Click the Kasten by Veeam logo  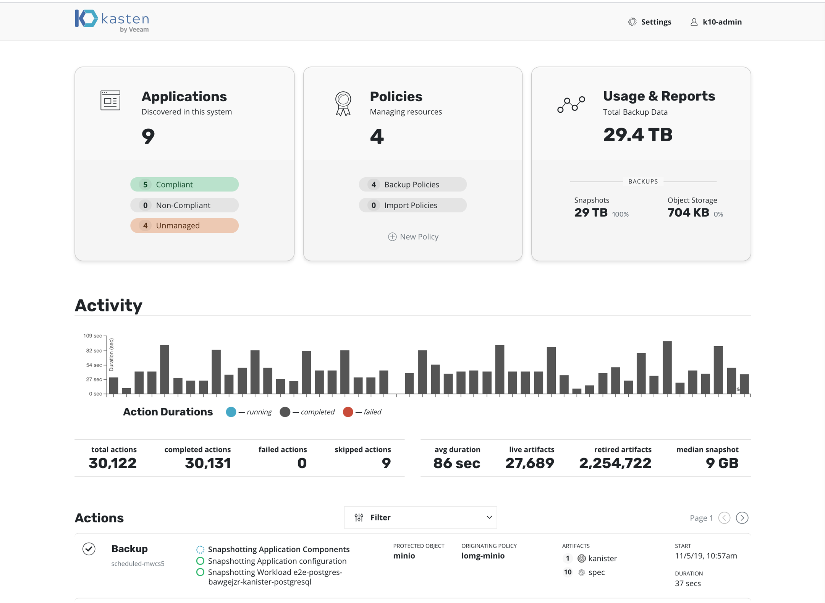coord(112,21)
